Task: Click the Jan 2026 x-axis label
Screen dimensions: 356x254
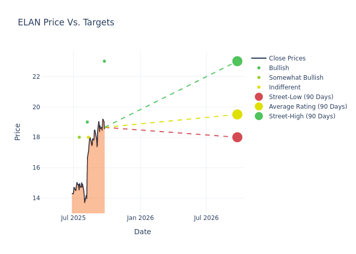Action: pyautogui.click(x=140, y=218)
